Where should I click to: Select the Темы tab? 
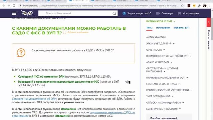click(x=149, y=28)
